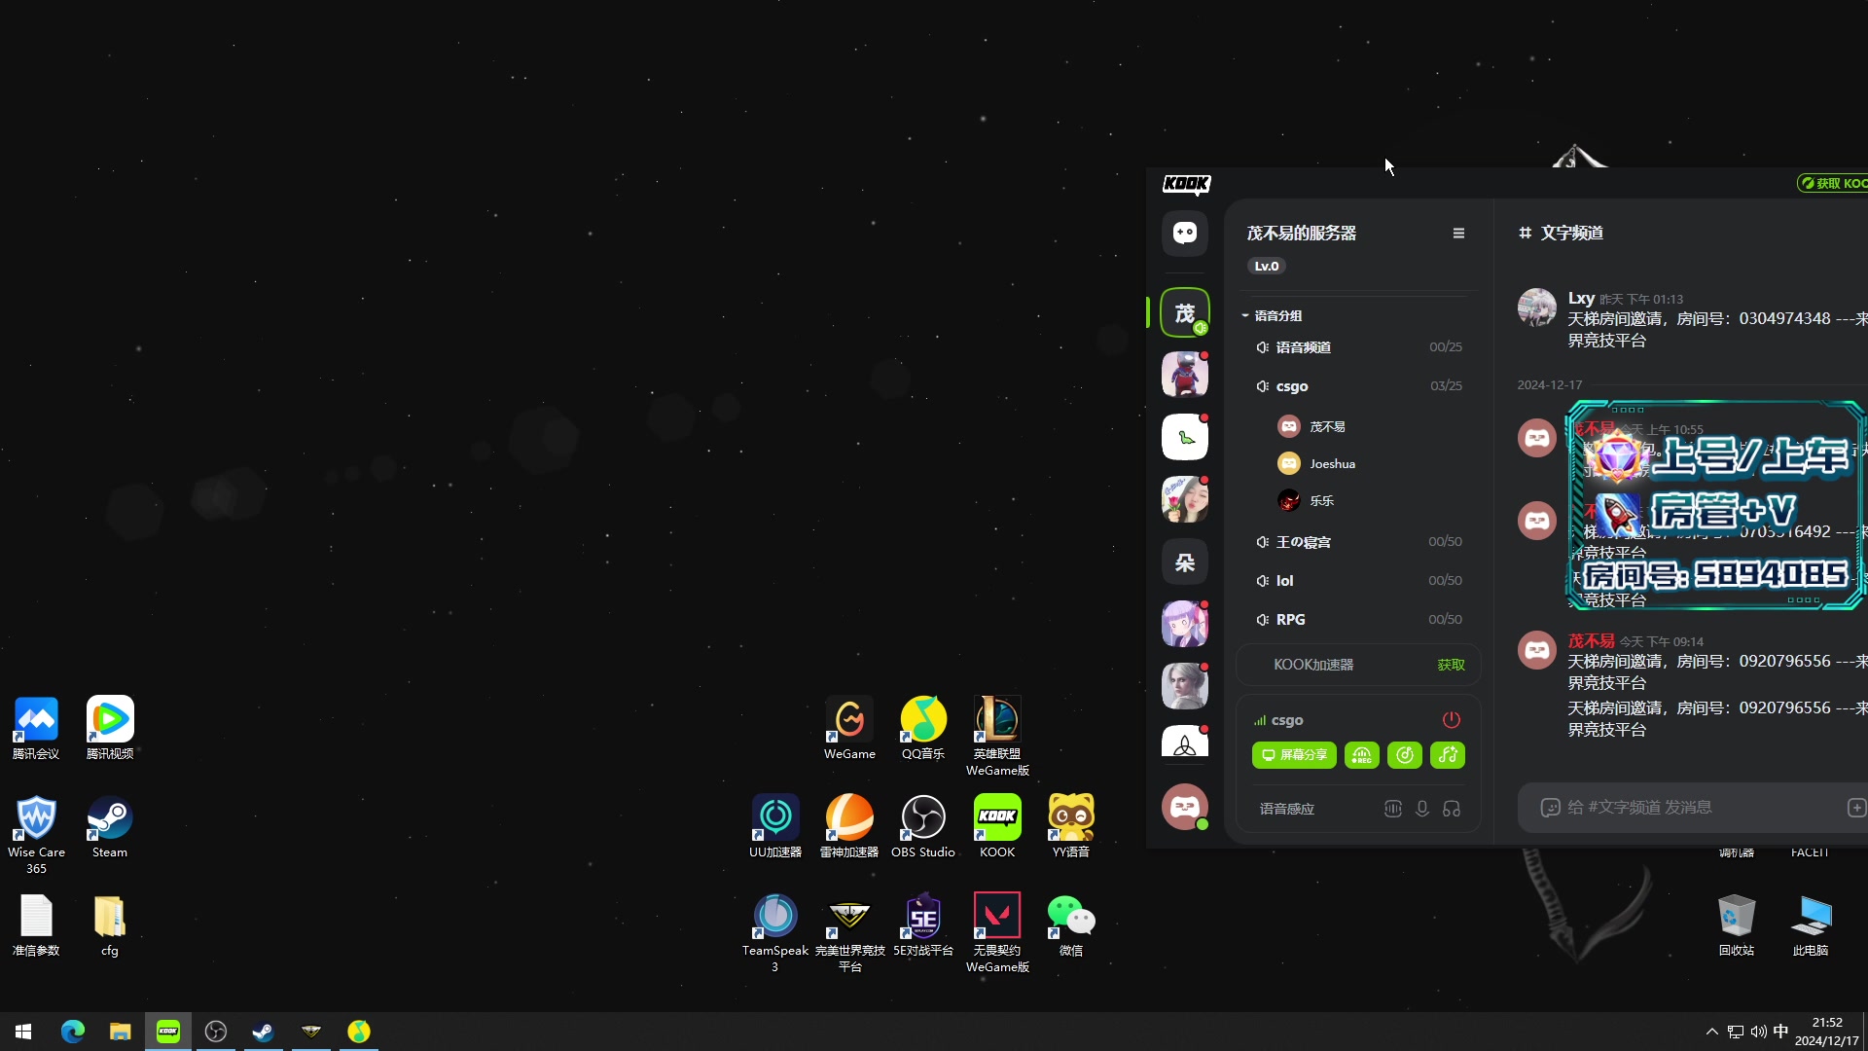Start recording with the REC button
Image resolution: width=1868 pixels, height=1051 pixels.
1361,755
